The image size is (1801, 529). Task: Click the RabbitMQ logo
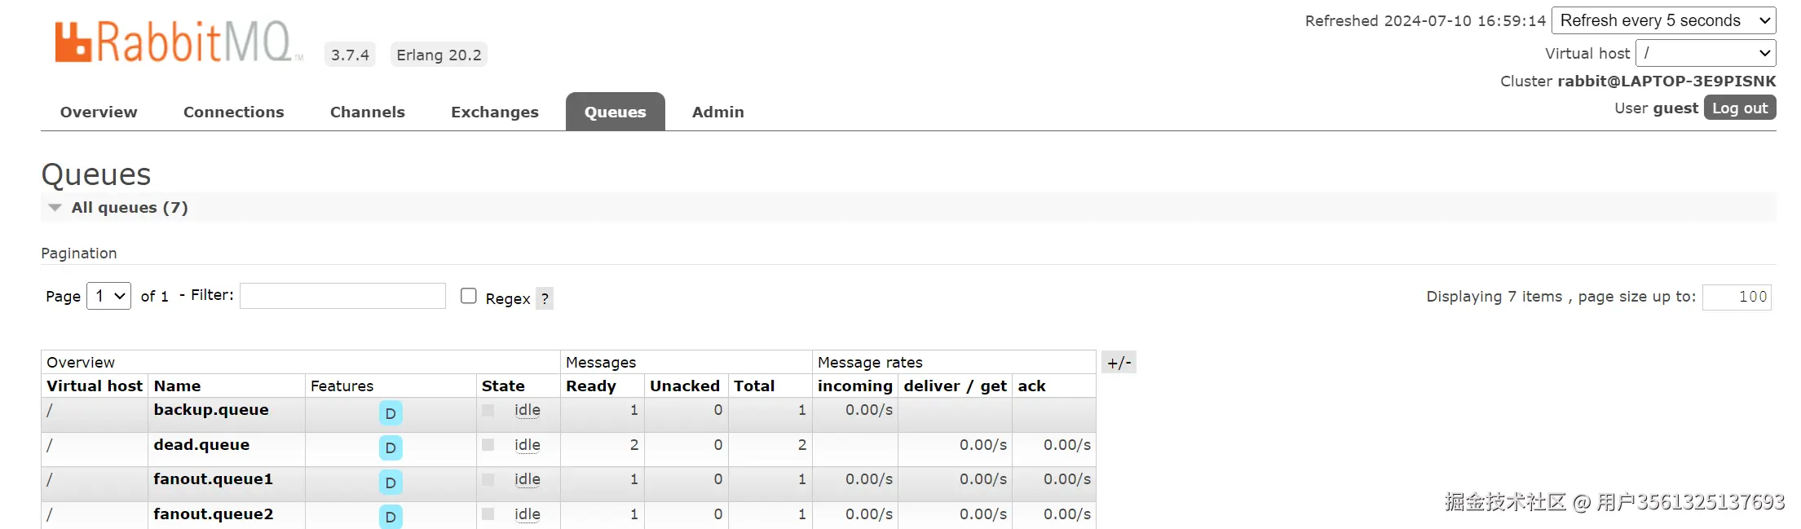click(175, 42)
